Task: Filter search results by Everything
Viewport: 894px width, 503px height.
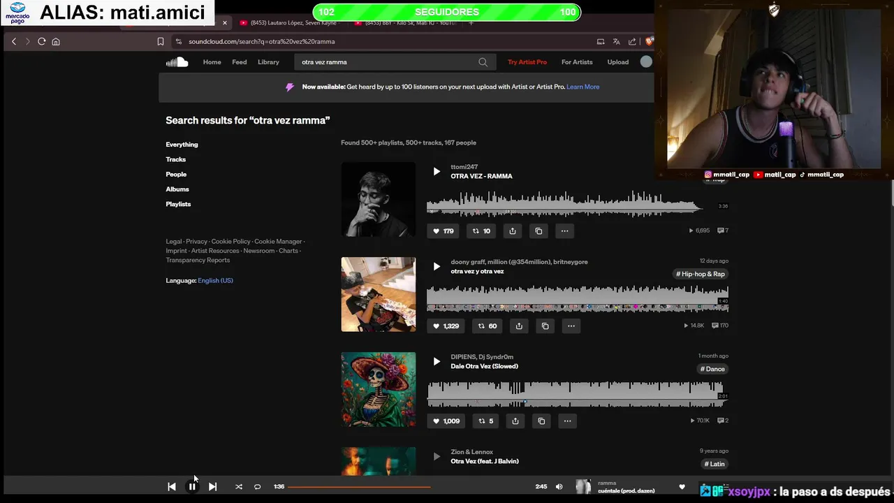Action: click(182, 145)
